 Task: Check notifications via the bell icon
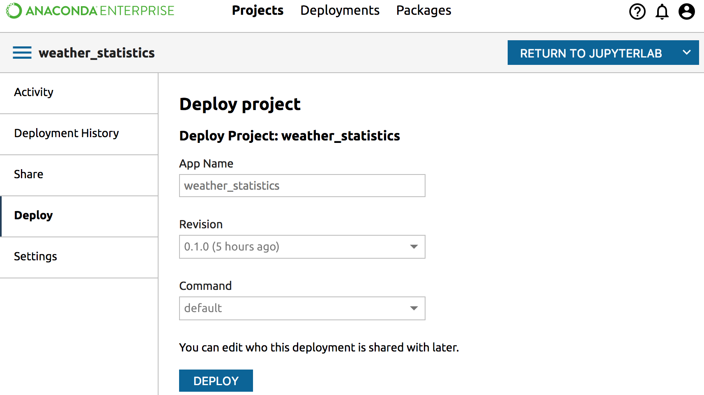662,12
